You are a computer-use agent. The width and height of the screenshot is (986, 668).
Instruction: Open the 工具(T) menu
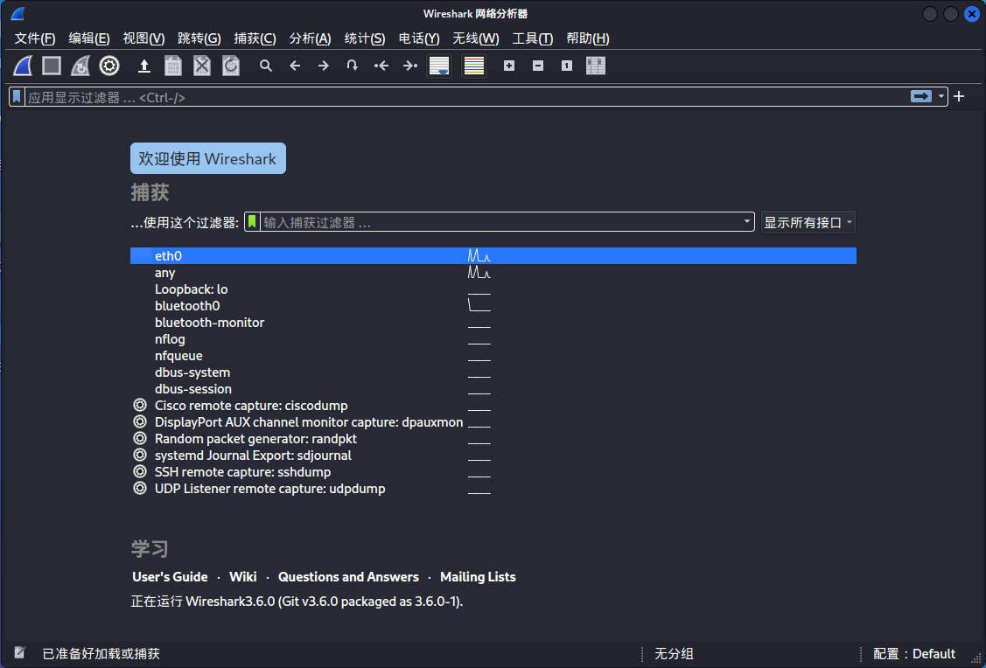click(533, 38)
